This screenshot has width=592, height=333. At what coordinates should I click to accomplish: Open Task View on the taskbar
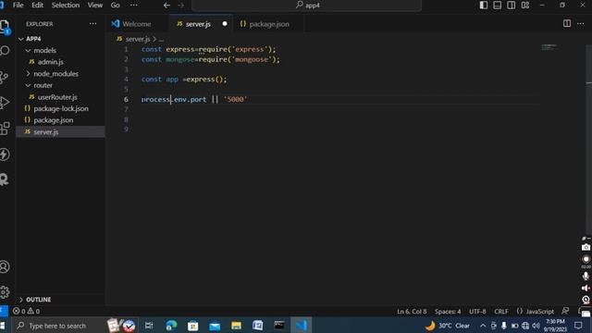click(149, 326)
